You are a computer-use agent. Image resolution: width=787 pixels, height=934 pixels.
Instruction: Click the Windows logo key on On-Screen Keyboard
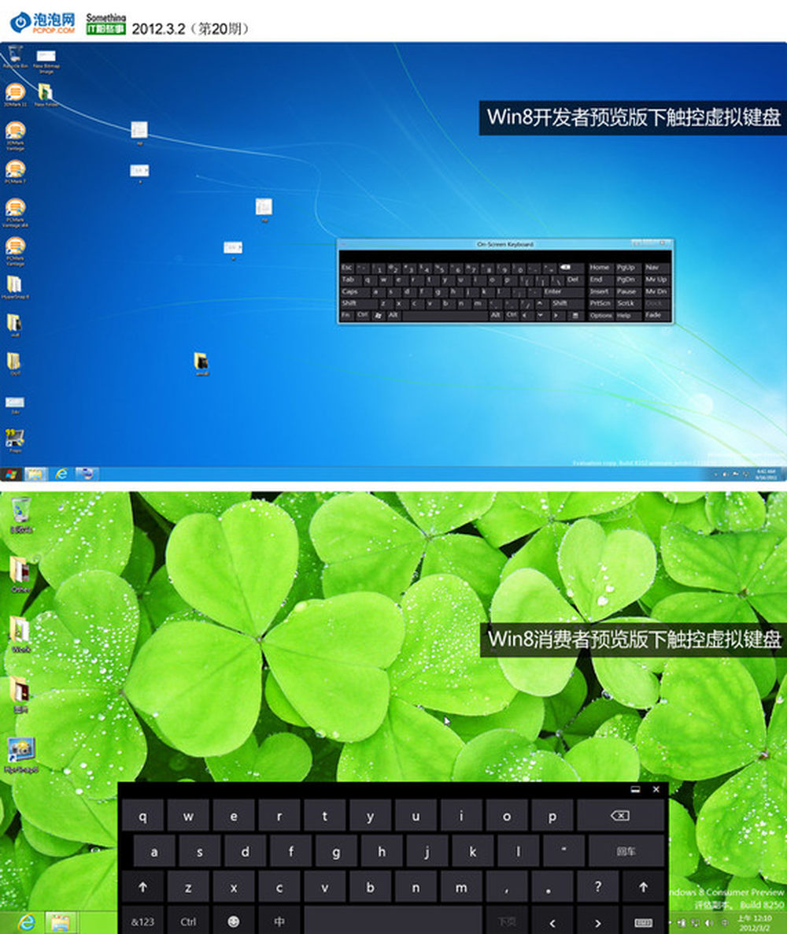(378, 315)
